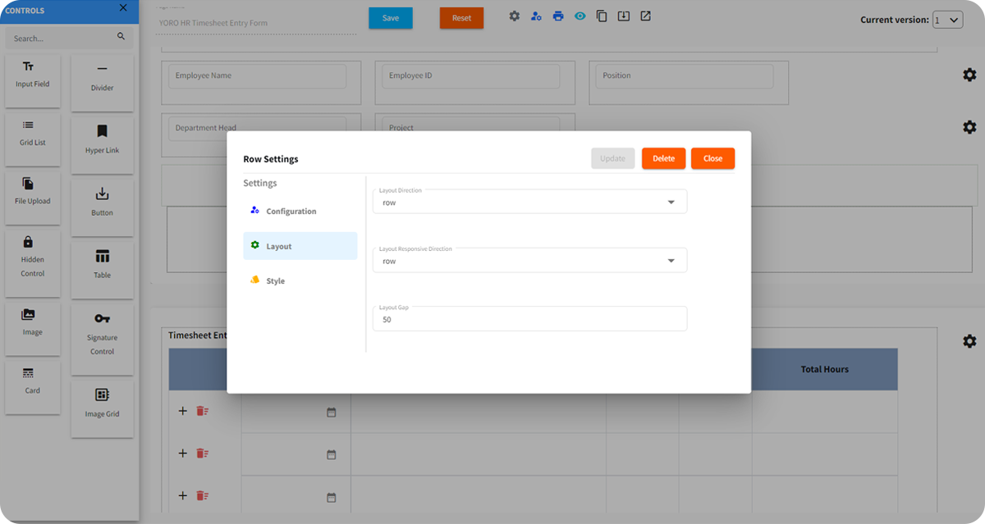985x524 pixels.
Task: Save the timesheet form
Action: [x=390, y=16]
